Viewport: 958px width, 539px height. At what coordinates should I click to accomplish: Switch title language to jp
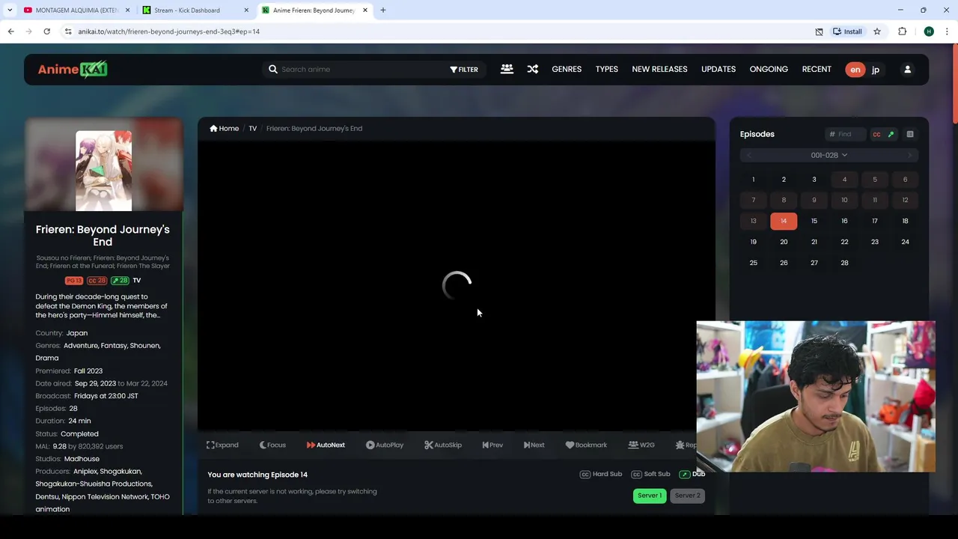[875, 70]
